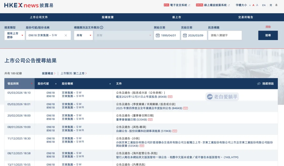Viewport: 284px width, 166px height.
Task: Select the date cell 05/03/2026 18:10
Action: tap(19, 93)
